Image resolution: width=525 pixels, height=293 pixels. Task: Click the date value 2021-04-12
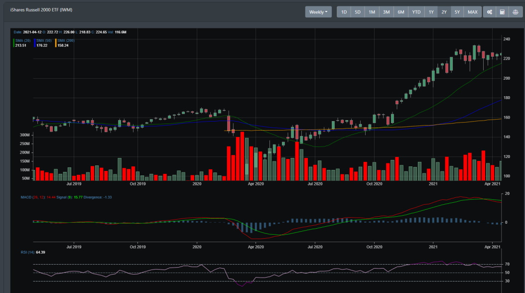[x=32, y=32]
